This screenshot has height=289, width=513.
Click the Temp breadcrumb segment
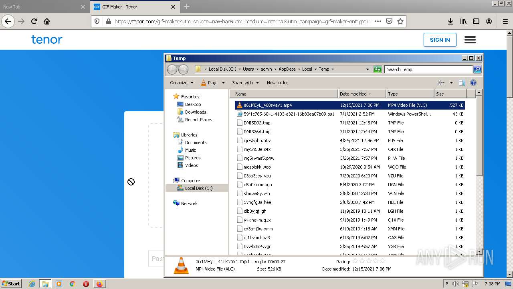click(324, 69)
